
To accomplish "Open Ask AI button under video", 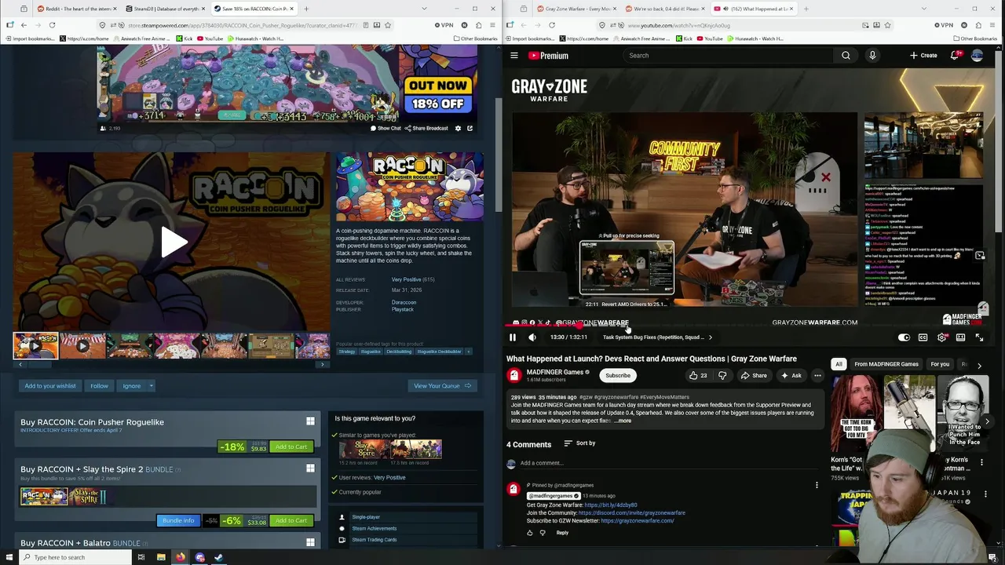I will click(791, 376).
